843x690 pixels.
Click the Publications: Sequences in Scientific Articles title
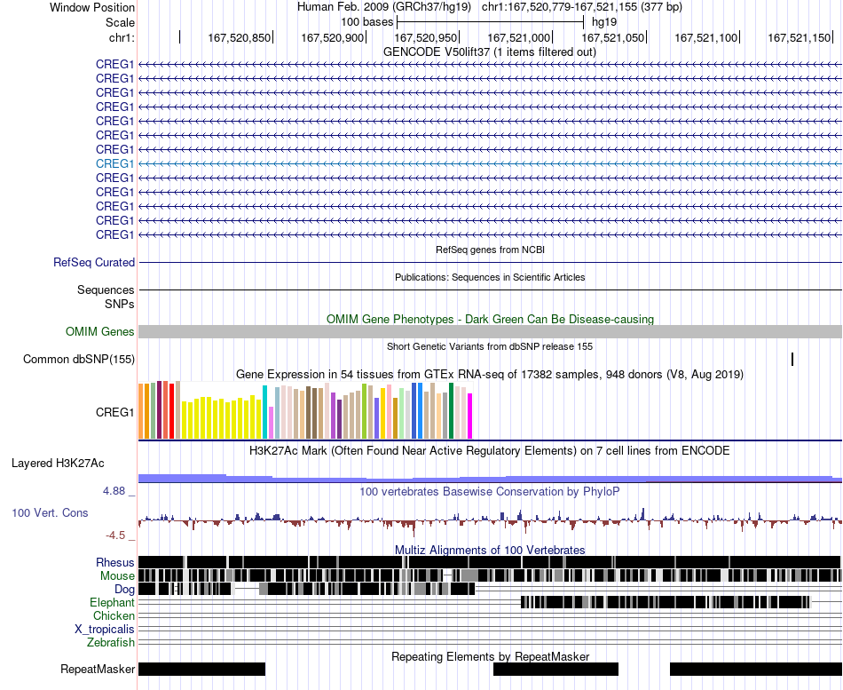coord(490,277)
